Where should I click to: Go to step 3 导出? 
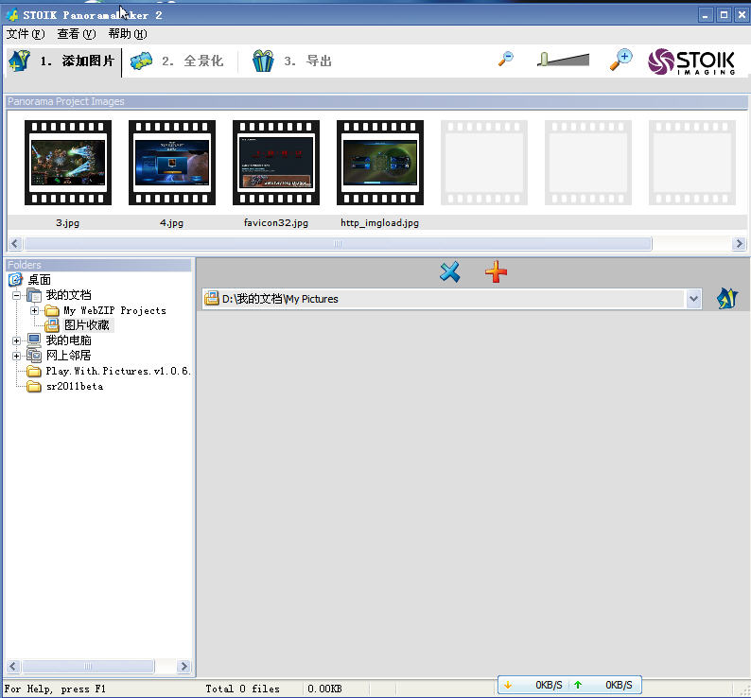point(293,61)
